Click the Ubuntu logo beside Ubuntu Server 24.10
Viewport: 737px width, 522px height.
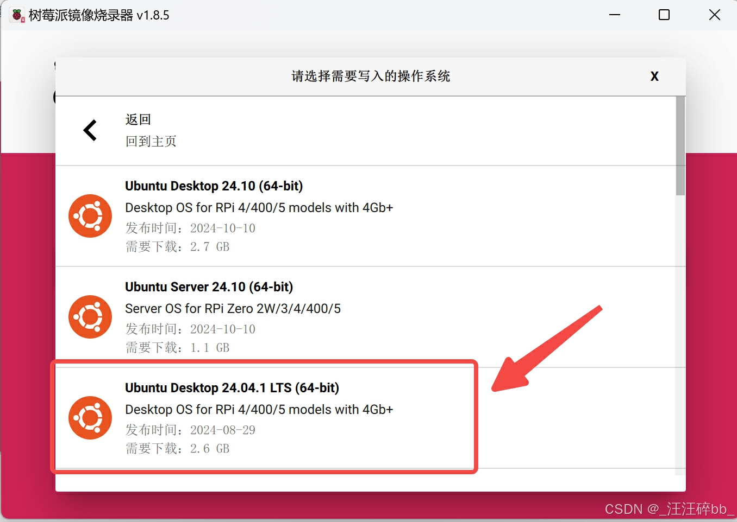pos(90,316)
